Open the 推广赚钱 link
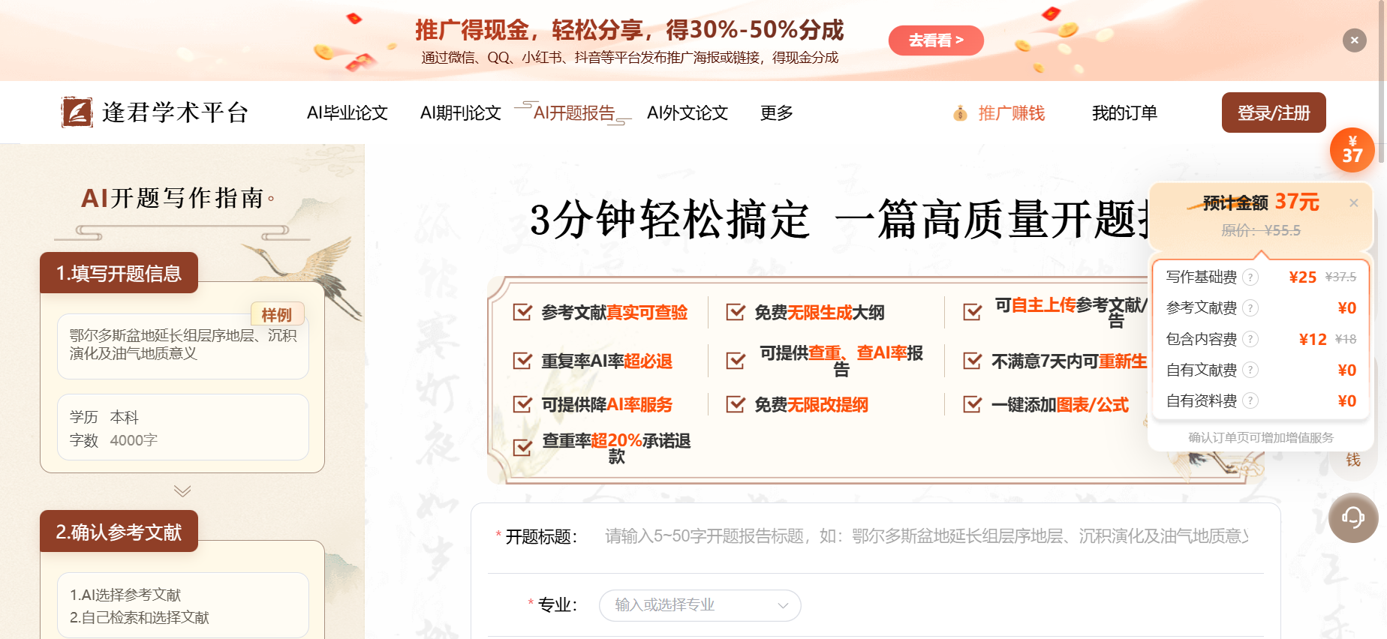The image size is (1387, 639). point(1011,113)
